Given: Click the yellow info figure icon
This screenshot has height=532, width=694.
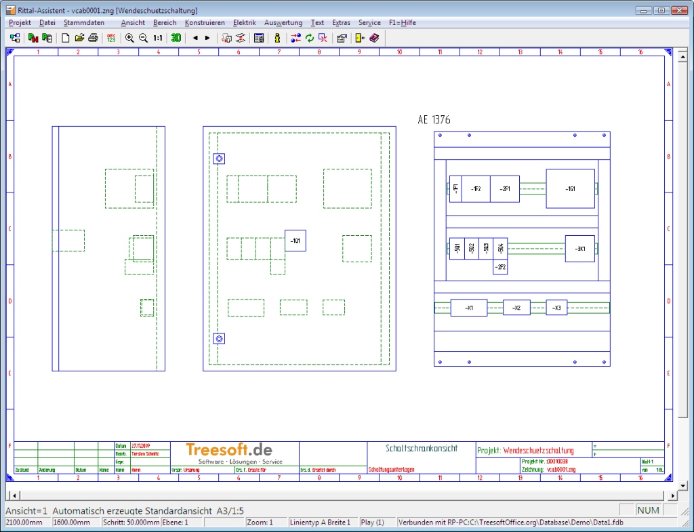Looking at the screenshot, I should [x=277, y=38].
